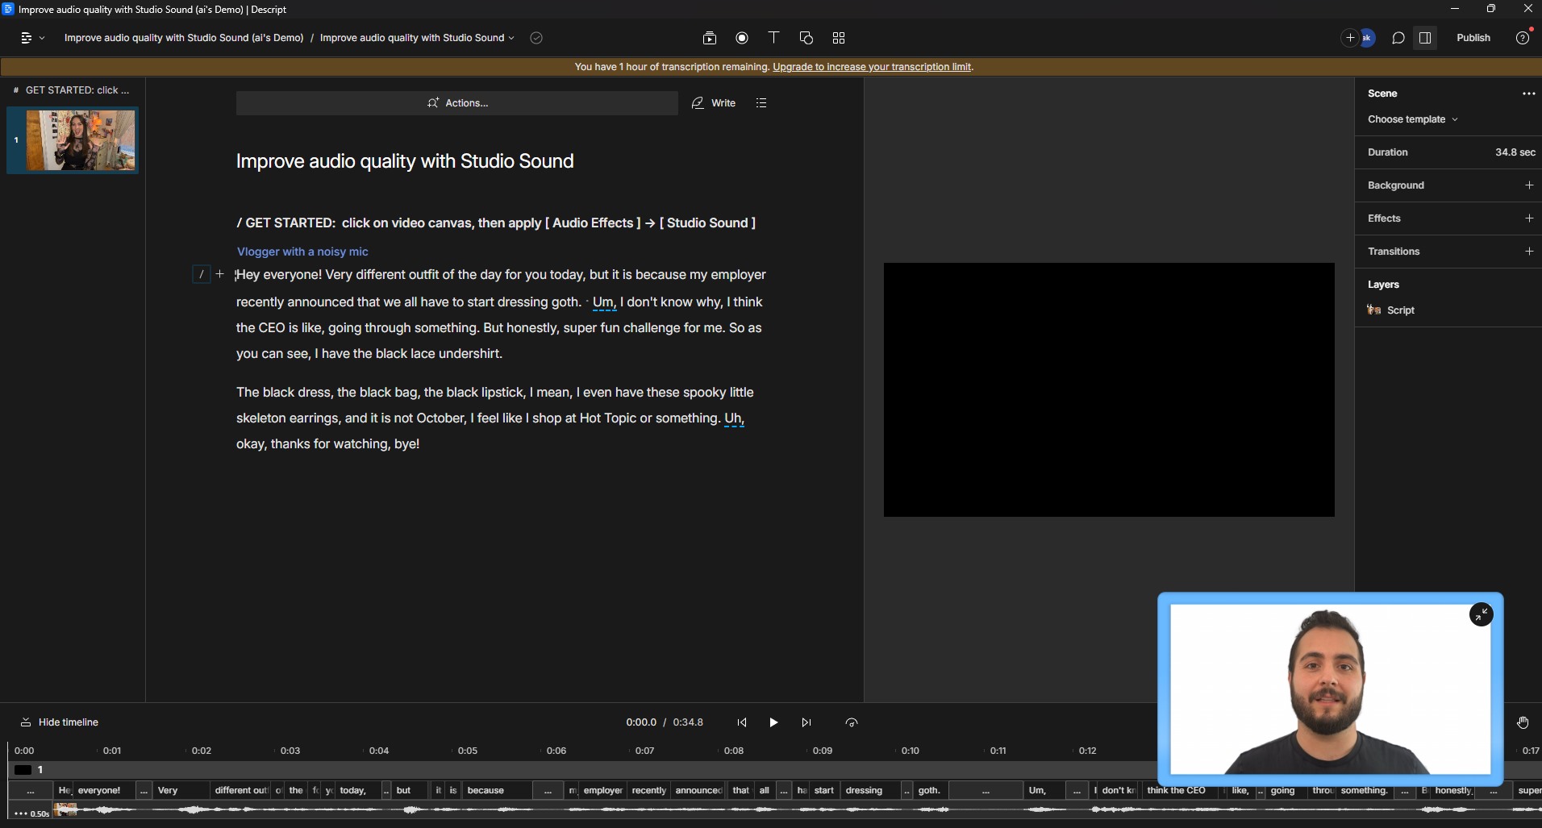Click Hide timeline toggle
The width and height of the screenshot is (1542, 828).
click(x=59, y=722)
